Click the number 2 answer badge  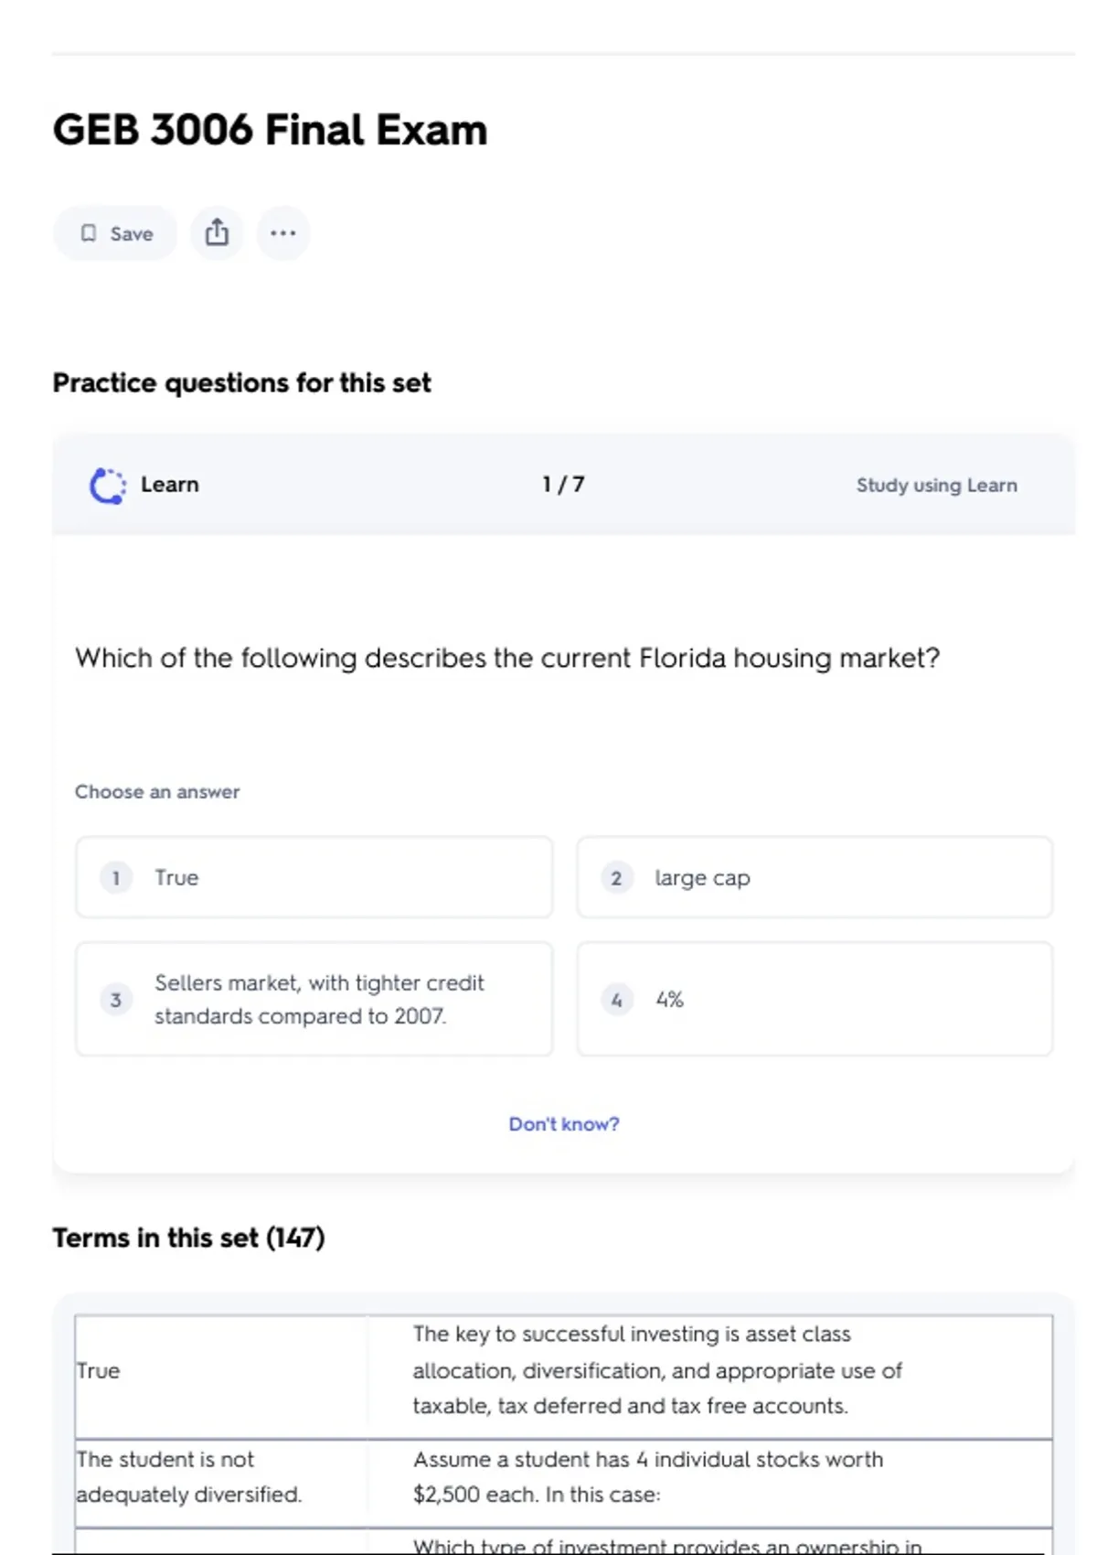pos(616,878)
